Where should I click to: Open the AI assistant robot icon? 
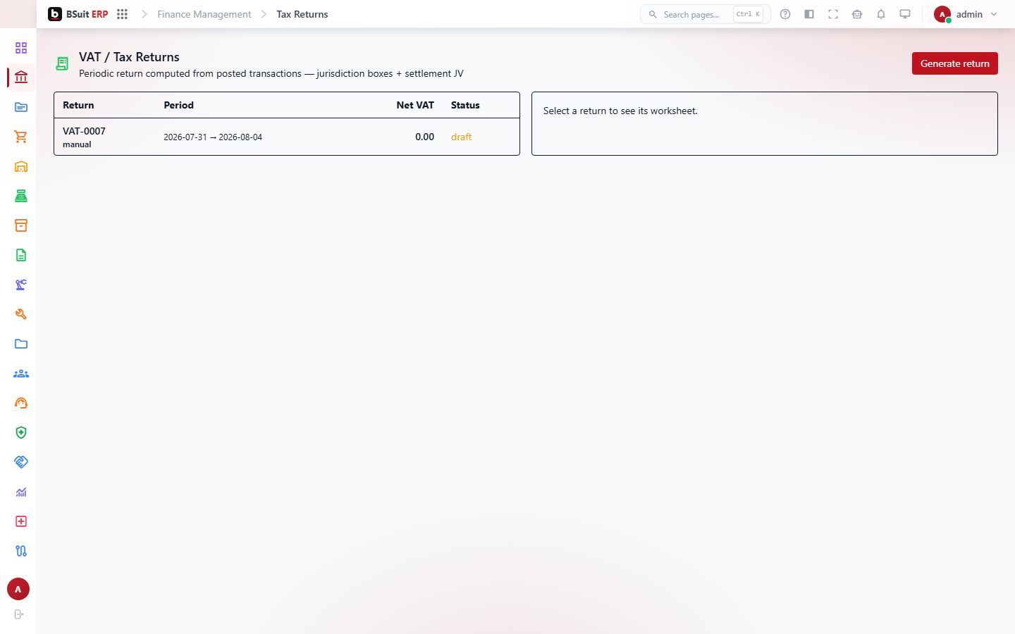(x=857, y=14)
